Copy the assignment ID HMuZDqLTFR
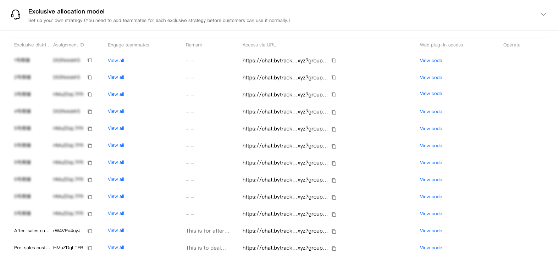The width and height of the screenshot is (559, 256). [x=90, y=248]
